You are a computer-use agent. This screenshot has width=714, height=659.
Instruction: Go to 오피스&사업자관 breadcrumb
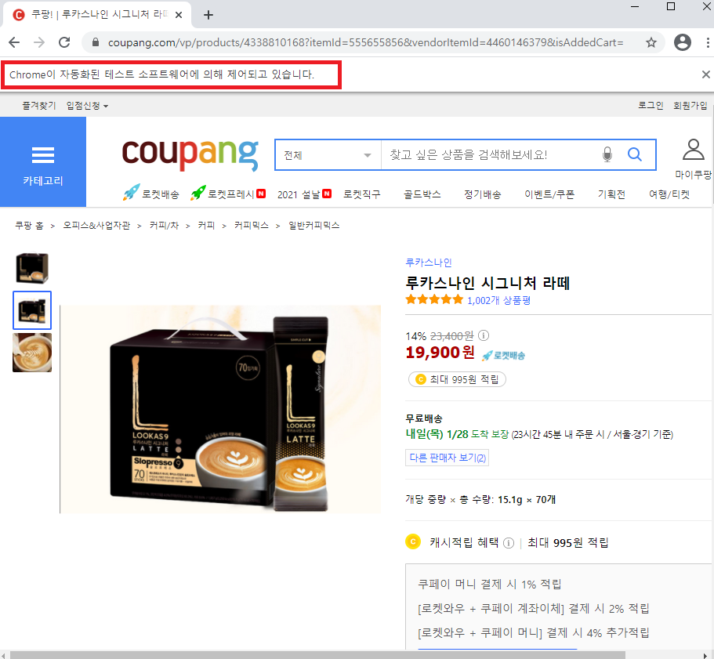[x=96, y=225]
